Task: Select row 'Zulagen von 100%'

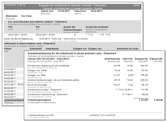Action: pyautogui.click(x=37, y=70)
